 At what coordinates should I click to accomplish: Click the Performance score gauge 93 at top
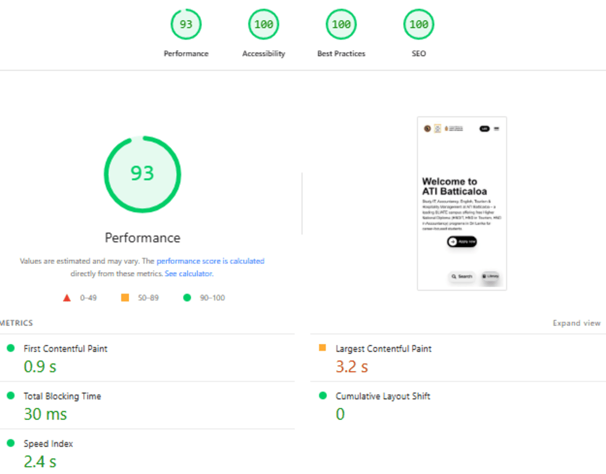pyautogui.click(x=186, y=24)
